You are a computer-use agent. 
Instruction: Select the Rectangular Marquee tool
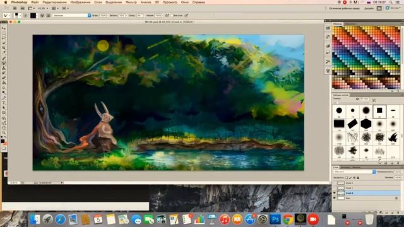[4, 33]
